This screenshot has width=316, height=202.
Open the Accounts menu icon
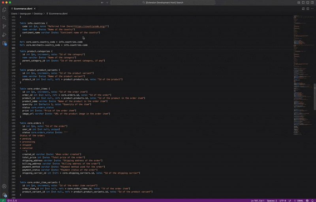(x=4, y=186)
